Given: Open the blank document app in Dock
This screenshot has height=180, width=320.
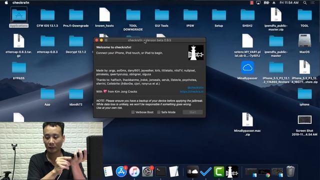Looking at the screenshot, I should pos(174,171).
